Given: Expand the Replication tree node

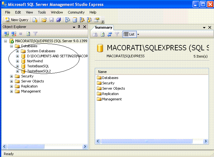Looking at the screenshot, I should (11, 87).
